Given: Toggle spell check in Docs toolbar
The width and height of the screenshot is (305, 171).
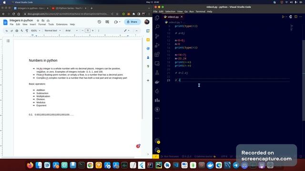Looking at the screenshot, I should (22, 30).
